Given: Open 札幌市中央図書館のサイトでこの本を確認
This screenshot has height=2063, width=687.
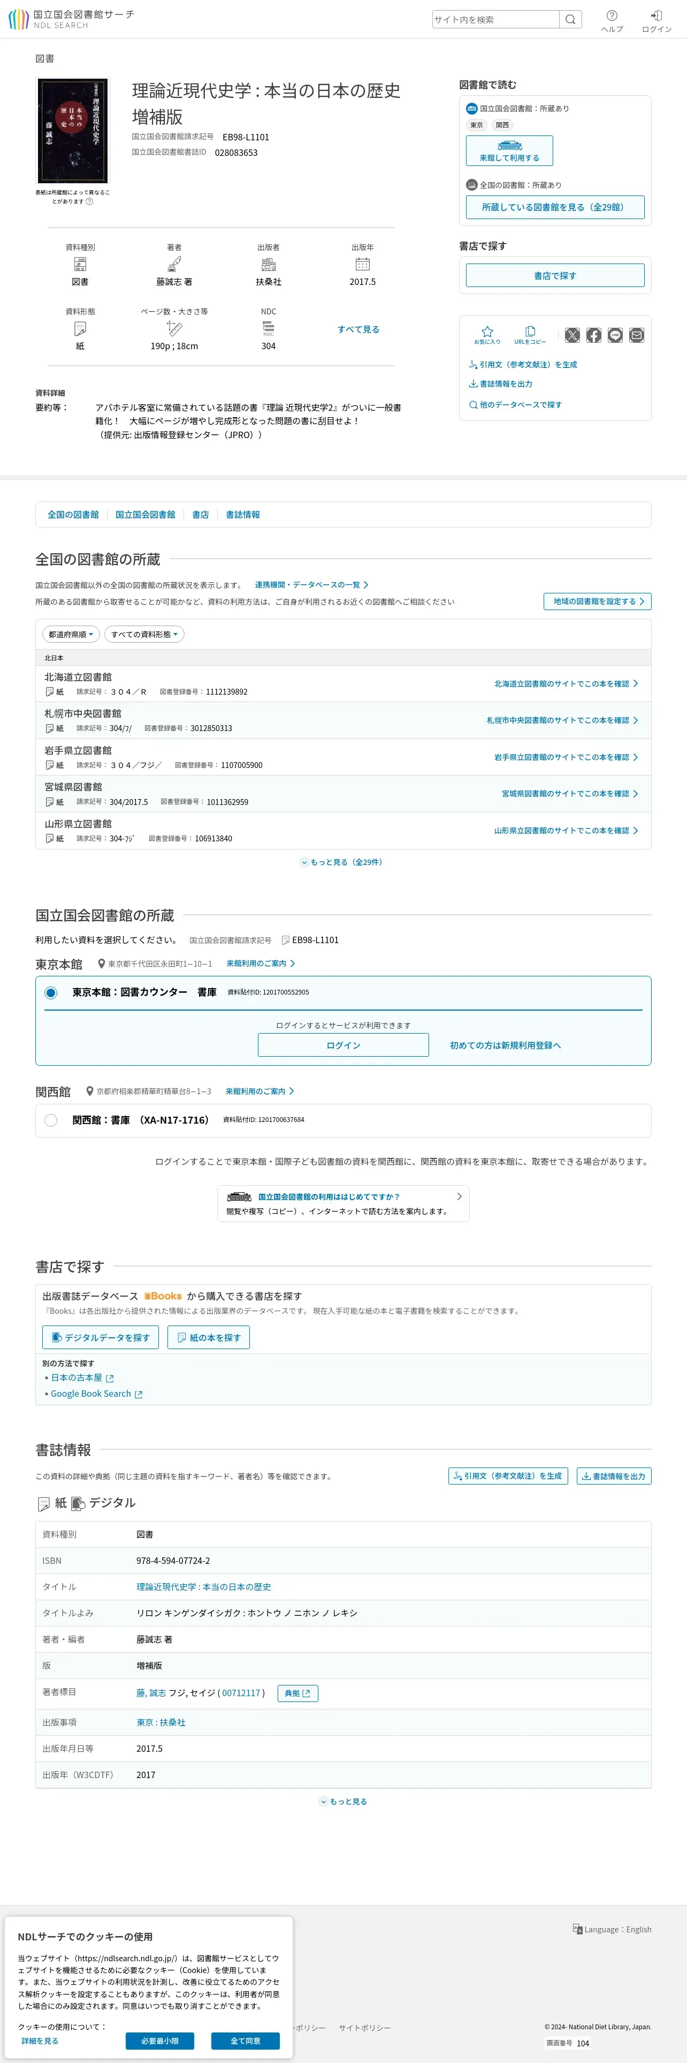Looking at the screenshot, I should [x=563, y=721].
